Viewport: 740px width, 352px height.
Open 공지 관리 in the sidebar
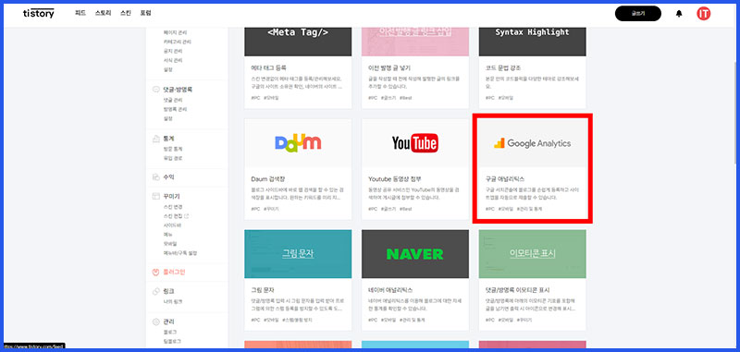click(x=173, y=51)
